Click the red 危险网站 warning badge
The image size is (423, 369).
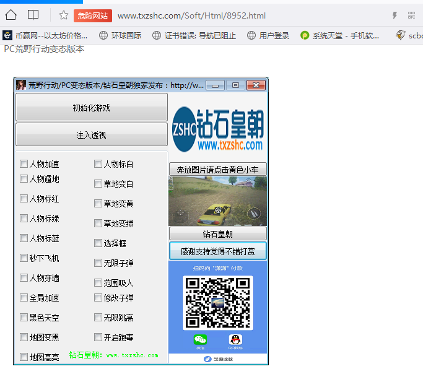click(93, 15)
